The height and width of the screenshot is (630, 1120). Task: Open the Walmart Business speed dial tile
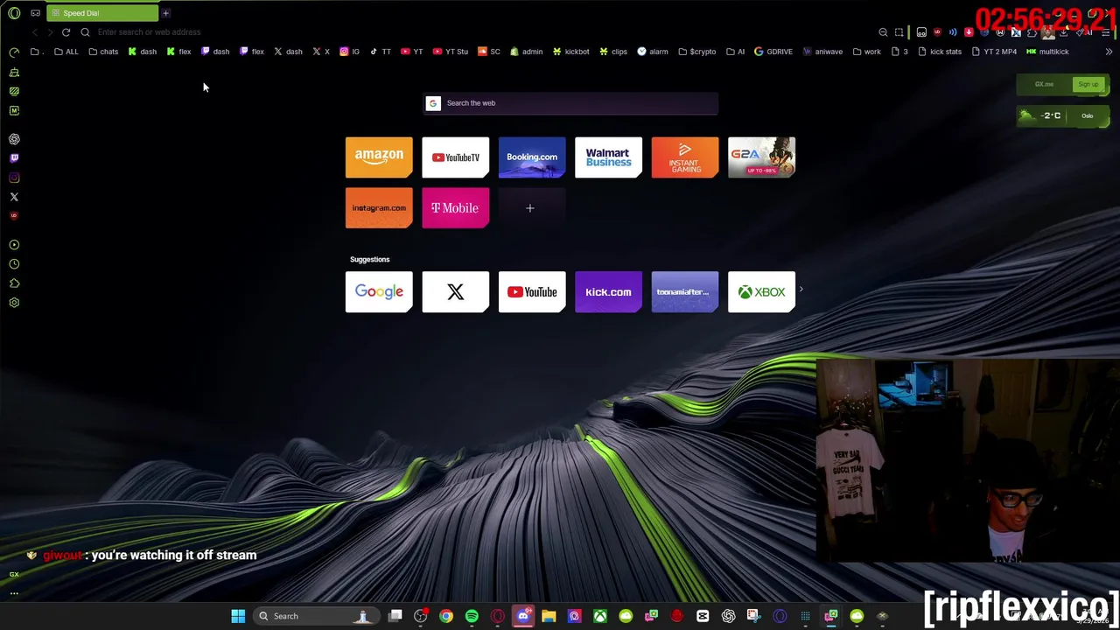tap(608, 157)
